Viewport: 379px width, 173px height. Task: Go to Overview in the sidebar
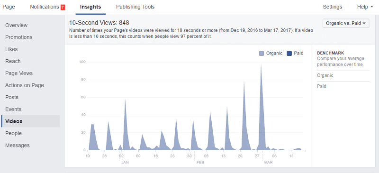coord(17,25)
